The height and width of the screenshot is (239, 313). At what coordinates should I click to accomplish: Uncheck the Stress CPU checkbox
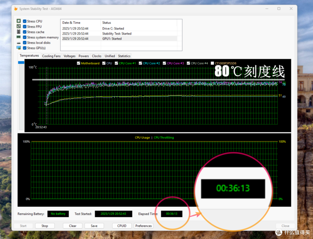point(25,21)
